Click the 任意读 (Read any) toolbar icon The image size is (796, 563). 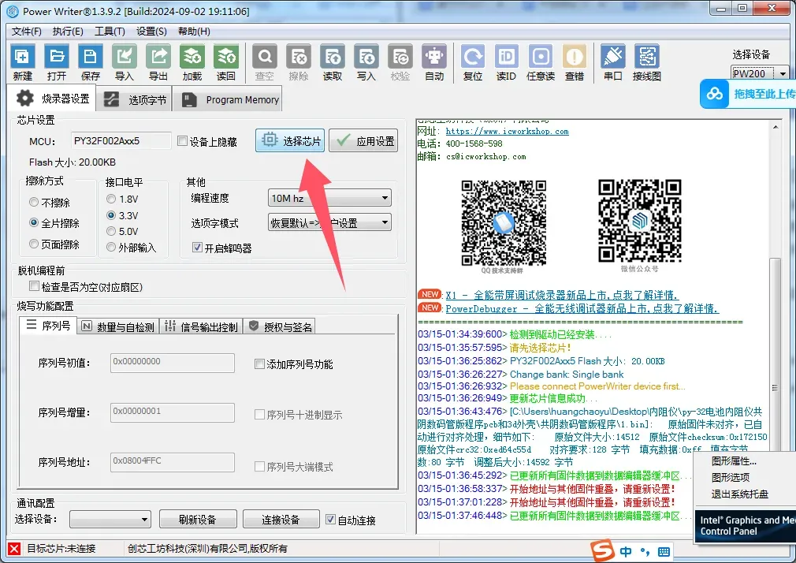point(540,62)
